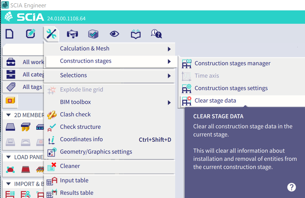Open the Edit pencil toolbar icon

coord(31,34)
